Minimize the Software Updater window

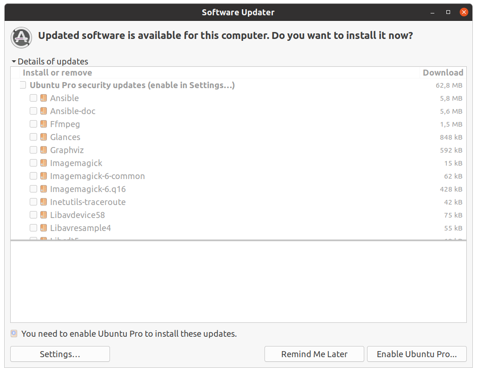click(432, 13)
